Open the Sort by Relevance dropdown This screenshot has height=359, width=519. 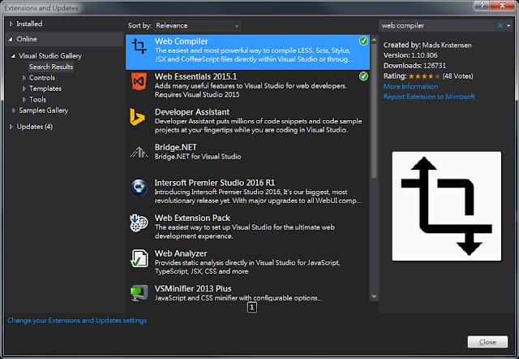(197, 25)
